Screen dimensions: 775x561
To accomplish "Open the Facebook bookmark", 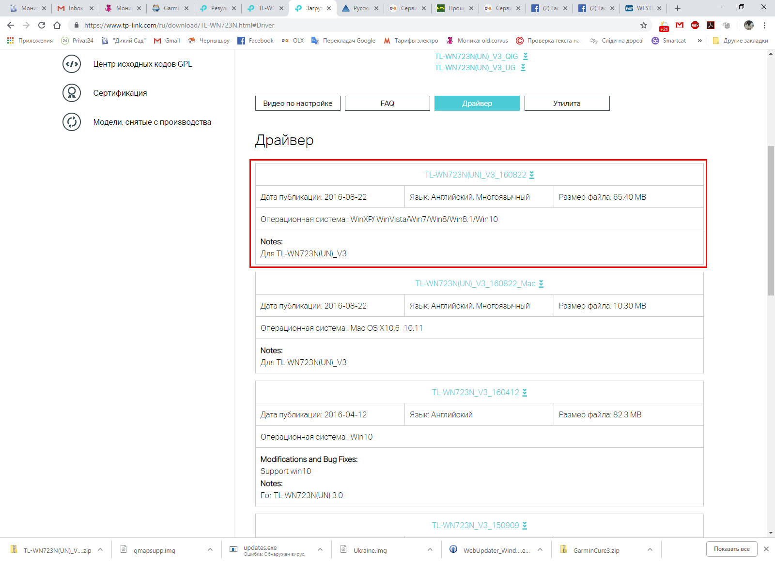I will coord(256,41).
